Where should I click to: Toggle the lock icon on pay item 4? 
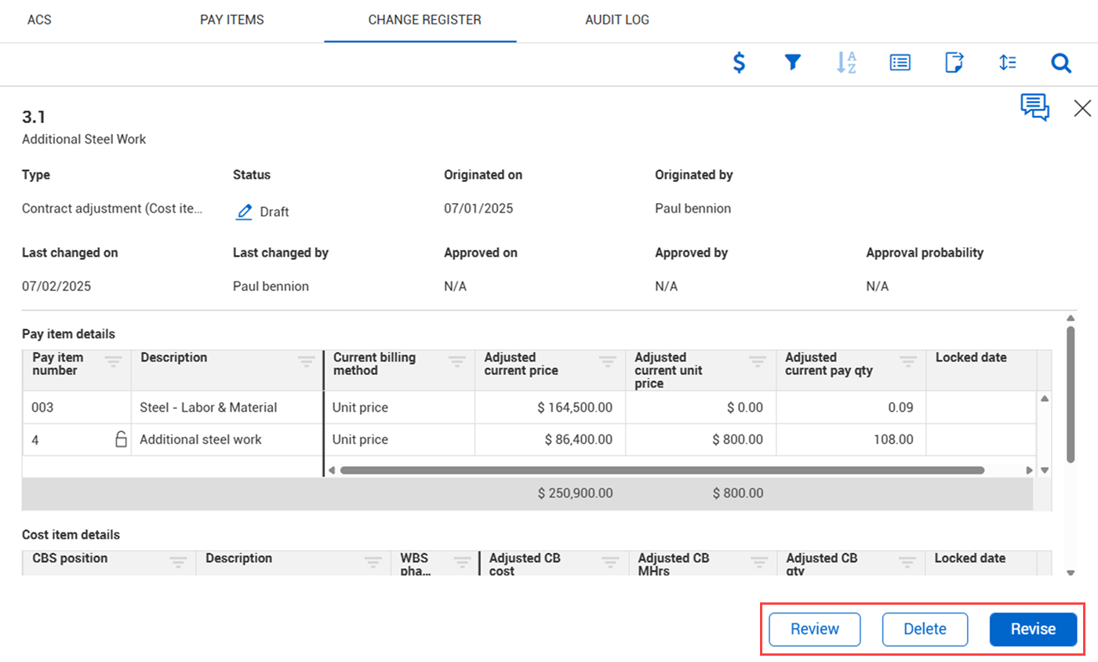121,439
